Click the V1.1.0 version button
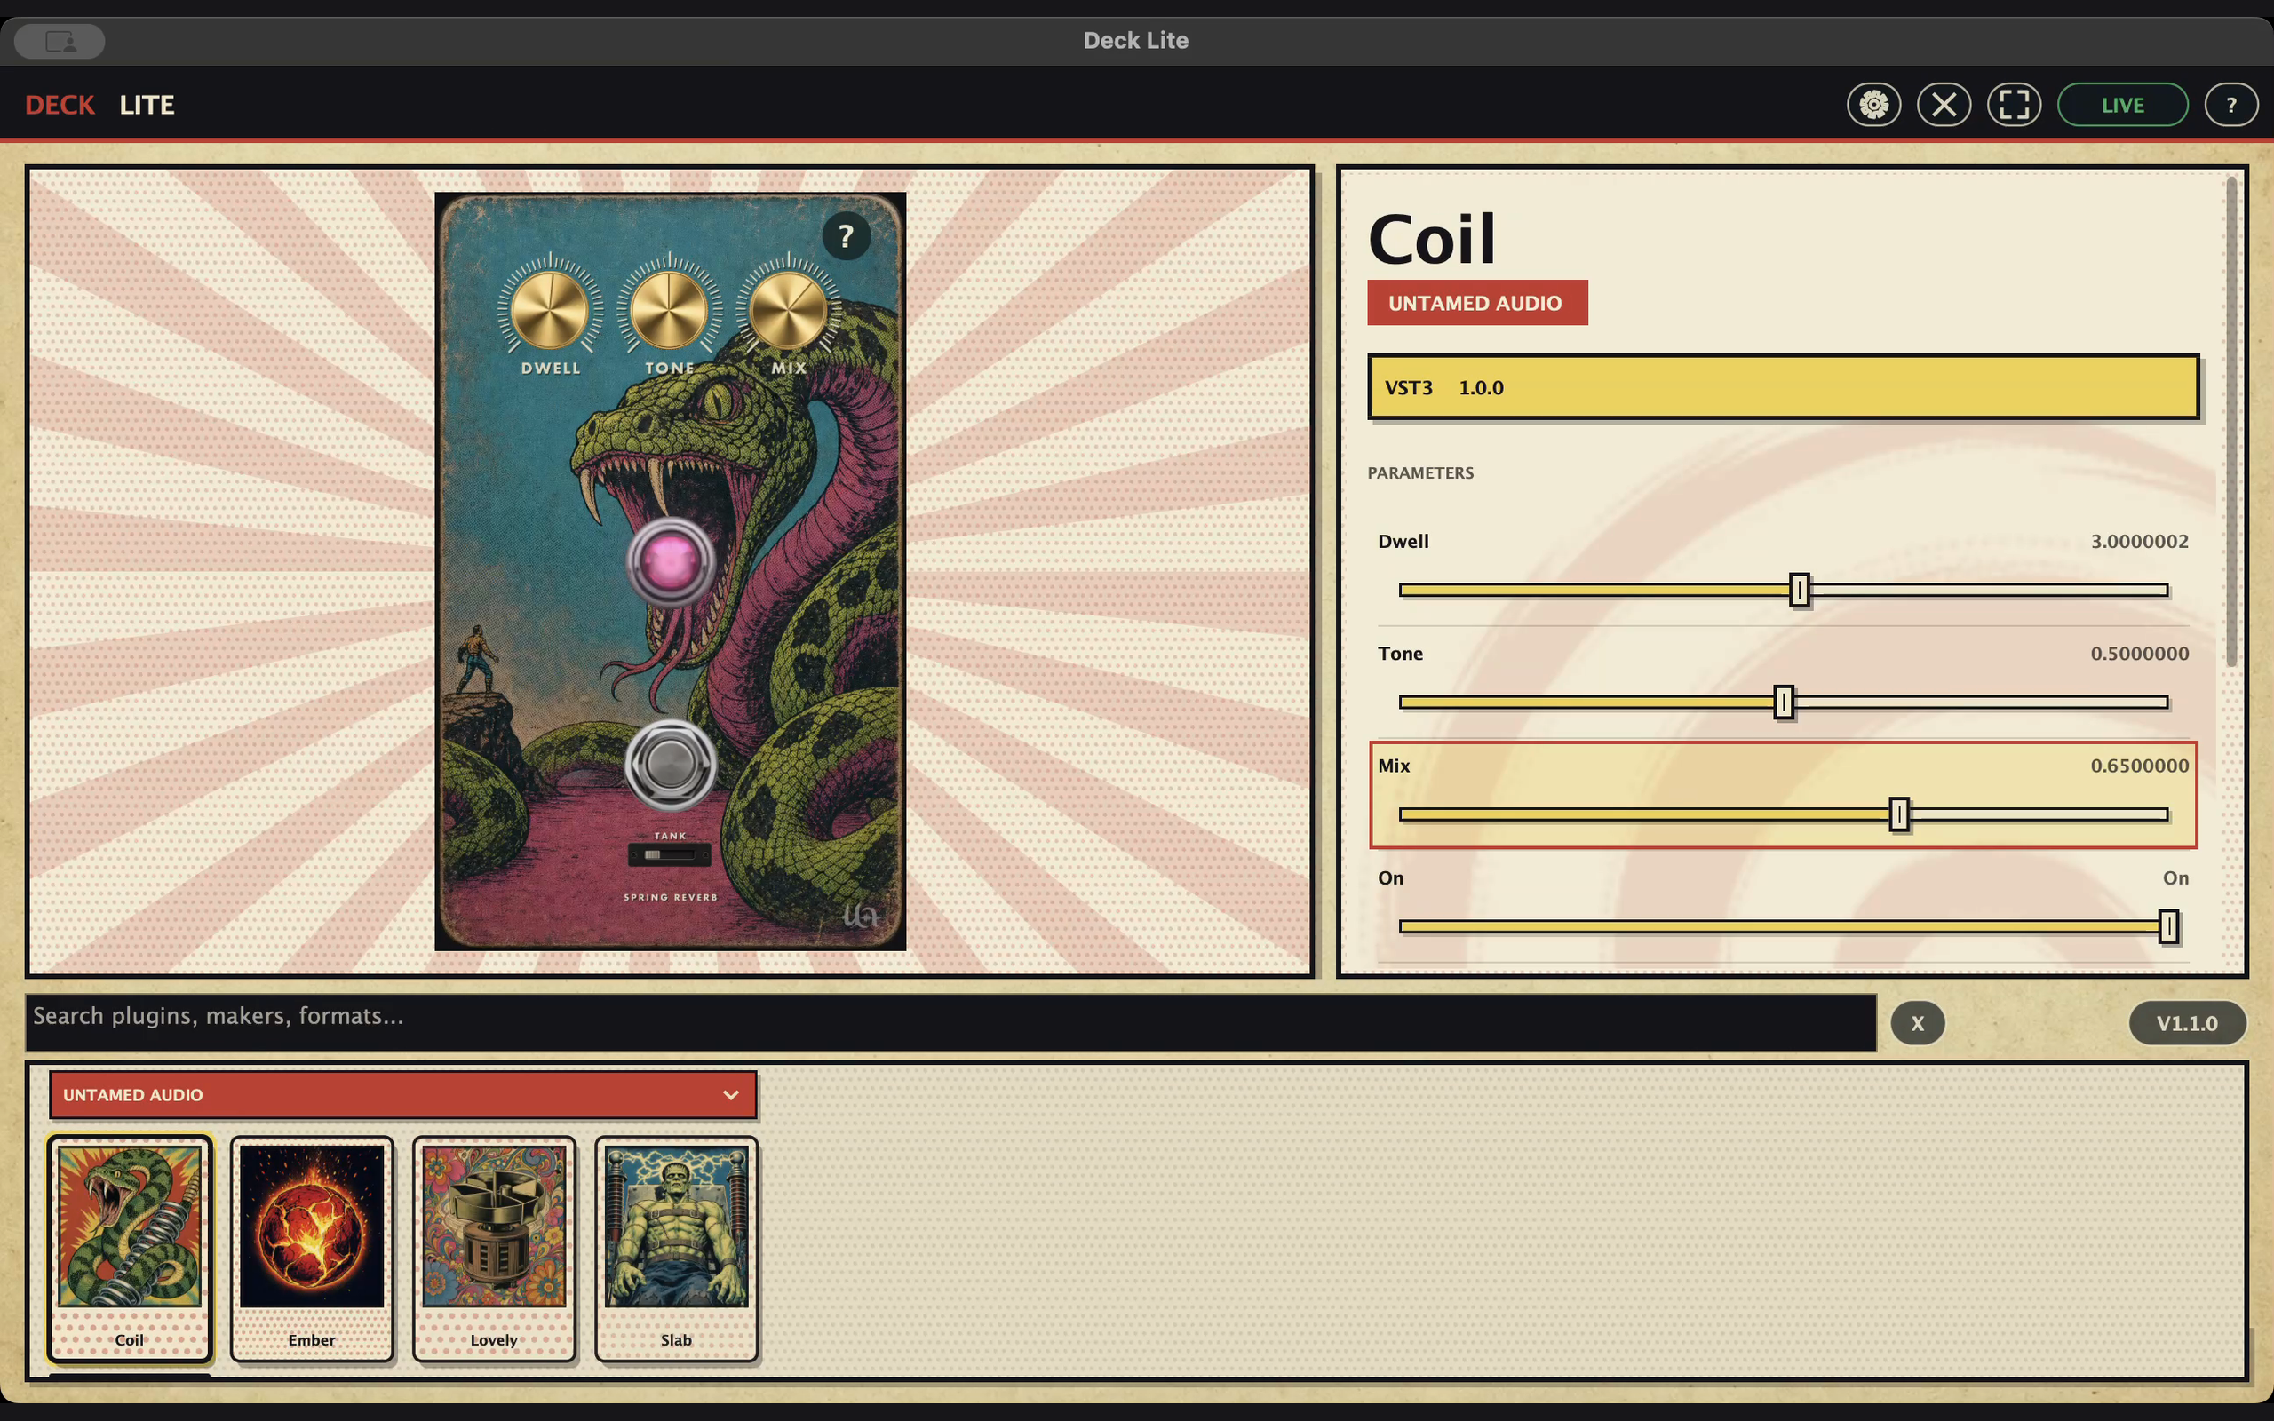The height and width of the screenshot is (1421, 2274). click(x=2187, y=1022)
